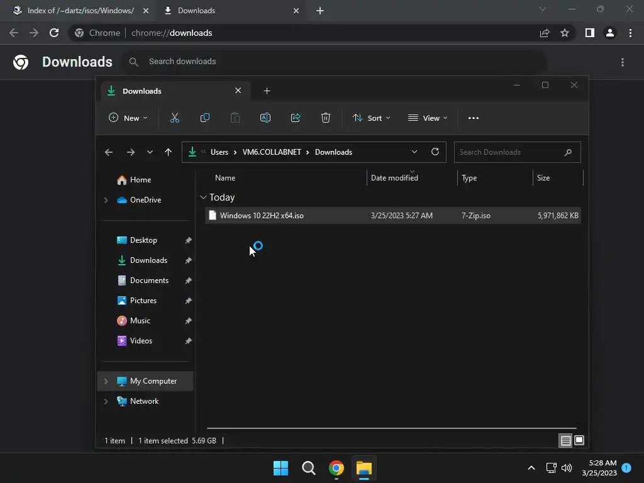Click the Delete trash icon in toolbar
644x483 pixels.
click(326, 118)
